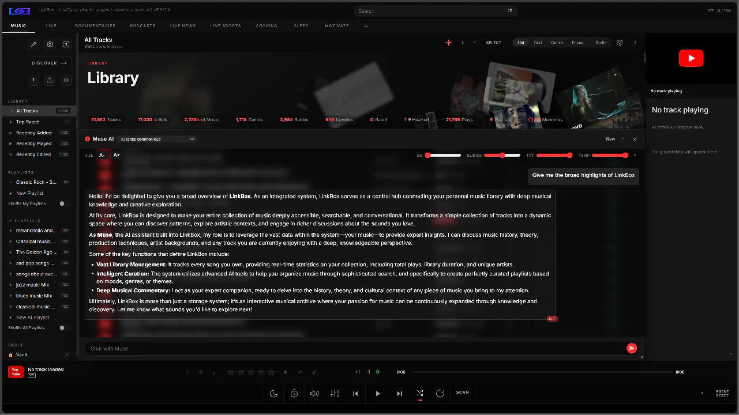The image size is (739, 415).
Task: Add a new tab with plus icon
Action: coord(366,26)
